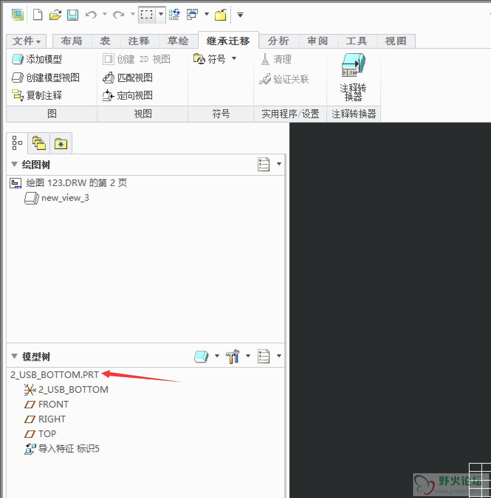Open model display dropdown arrow in 模型树

coord(217,356)
